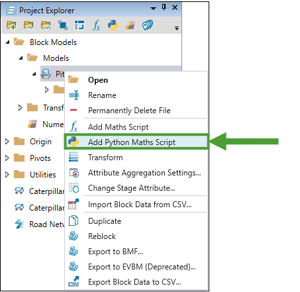The image size is (300, 292).
Task: Click the add new folder toolbar icon
Action: point(11,25)
